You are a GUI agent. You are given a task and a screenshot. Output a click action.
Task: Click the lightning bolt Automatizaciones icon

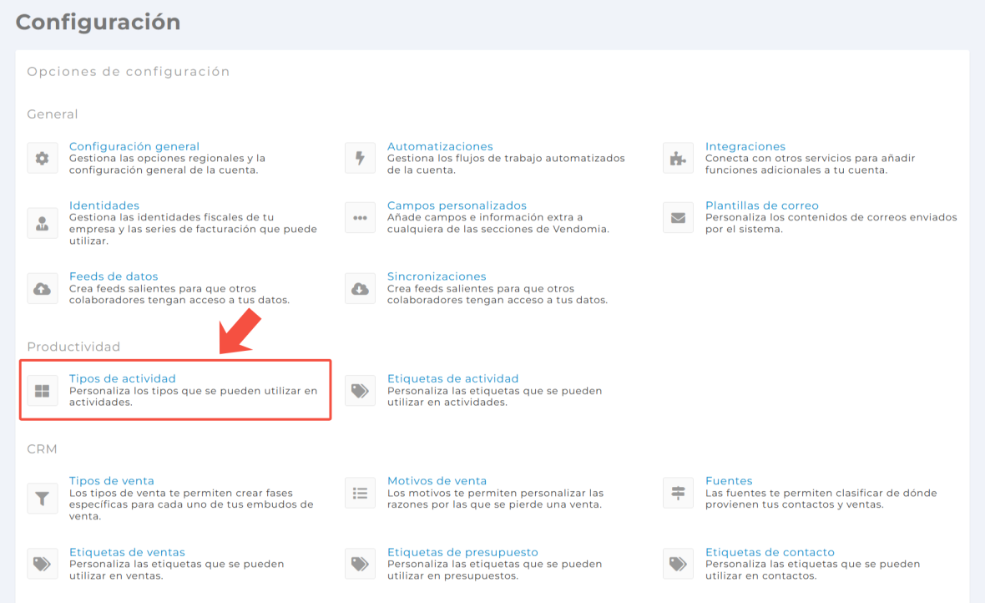[361, 158]
